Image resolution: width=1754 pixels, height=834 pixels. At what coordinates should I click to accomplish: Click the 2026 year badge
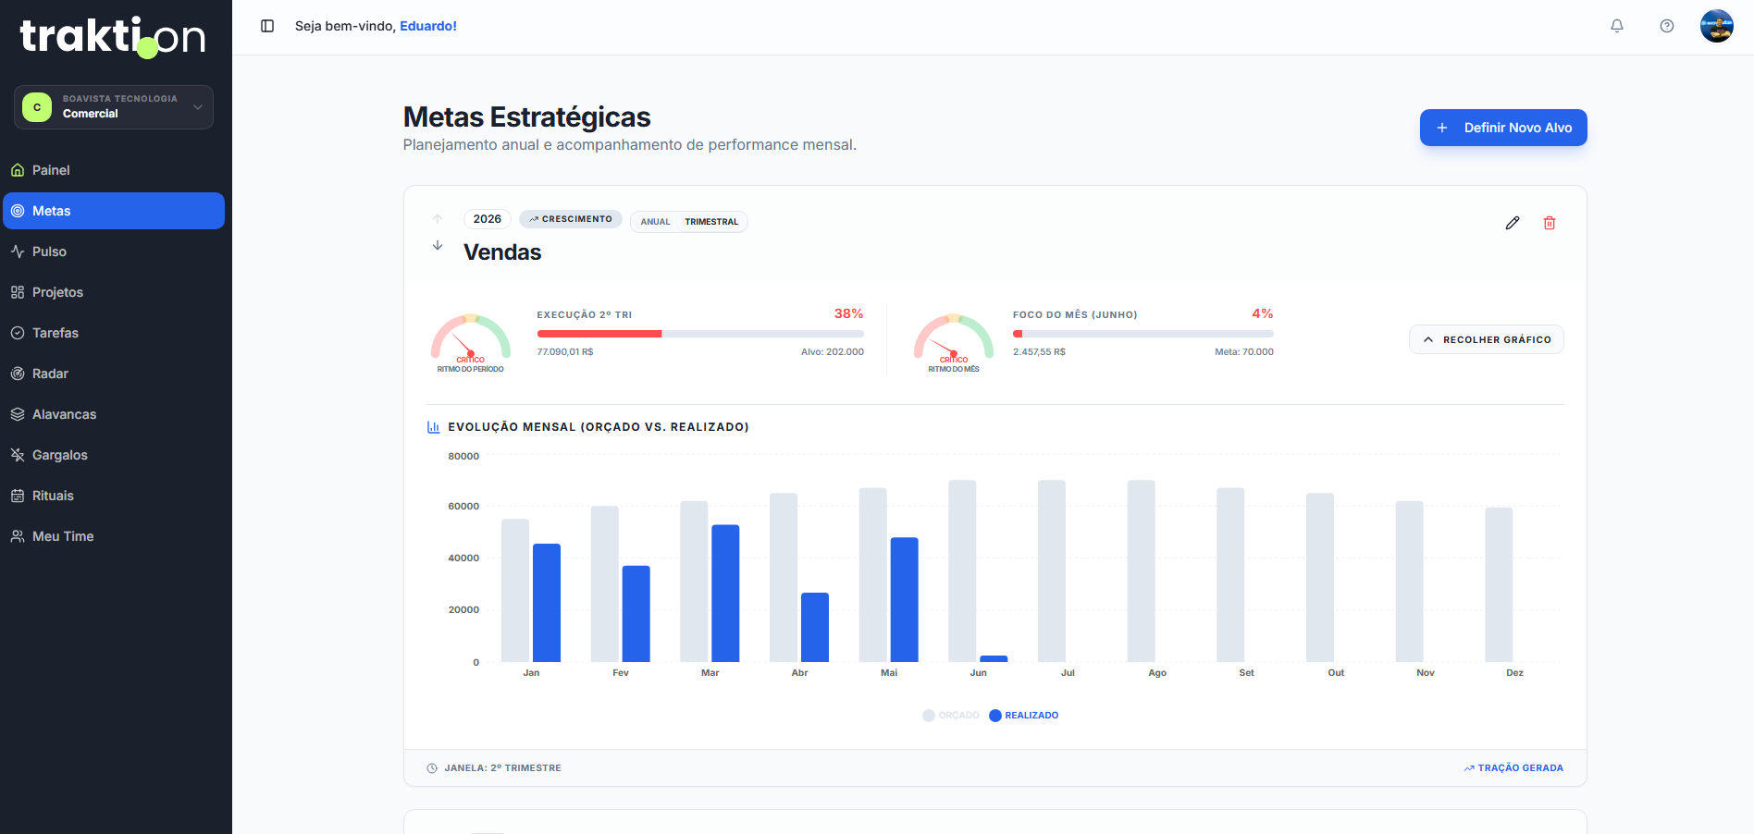coord(488,219)
